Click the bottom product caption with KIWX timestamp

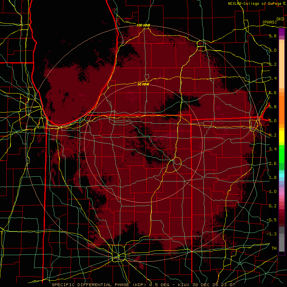[143, 285]
